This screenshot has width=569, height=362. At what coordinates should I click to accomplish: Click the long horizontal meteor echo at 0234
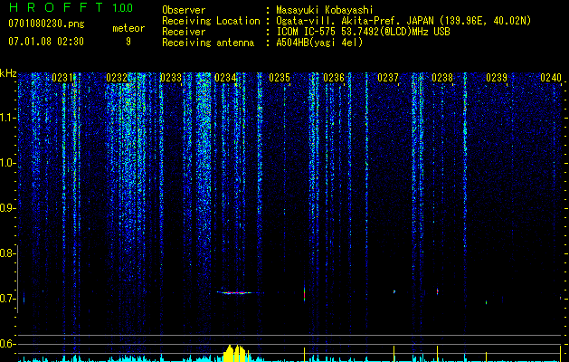tap(239, 292)
